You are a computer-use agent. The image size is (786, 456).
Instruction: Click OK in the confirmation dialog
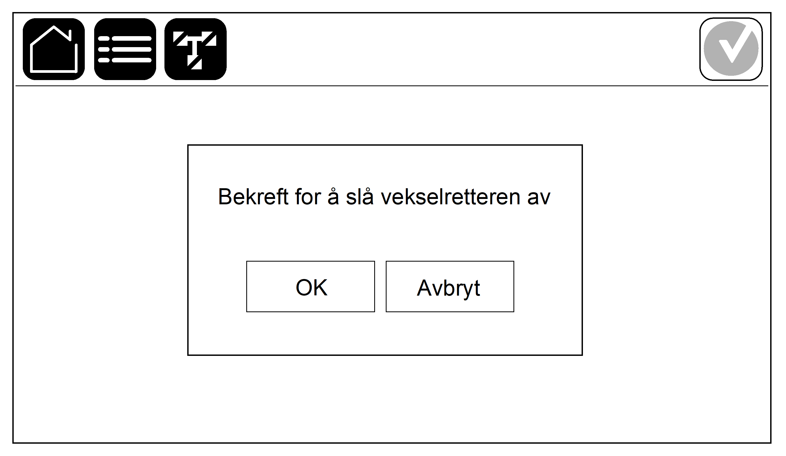(x=310, y=287)
